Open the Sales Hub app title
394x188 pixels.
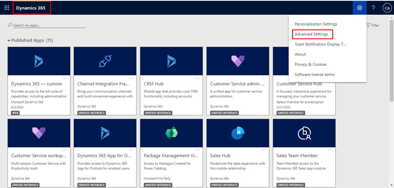(220, 156)
